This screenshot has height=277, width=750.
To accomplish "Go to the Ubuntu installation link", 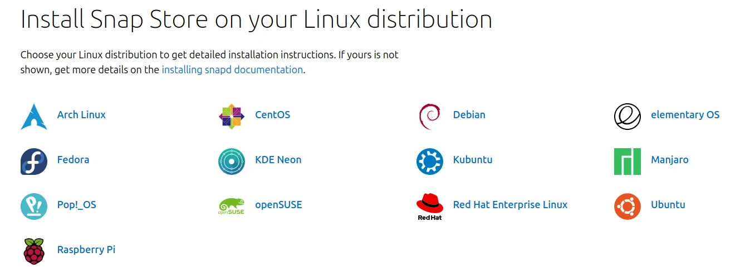I will coord(668,205).
